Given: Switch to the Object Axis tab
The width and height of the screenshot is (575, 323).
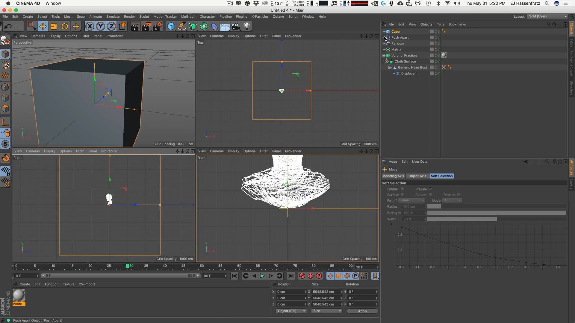Looking at the screenshot, I should pos(417,176).
